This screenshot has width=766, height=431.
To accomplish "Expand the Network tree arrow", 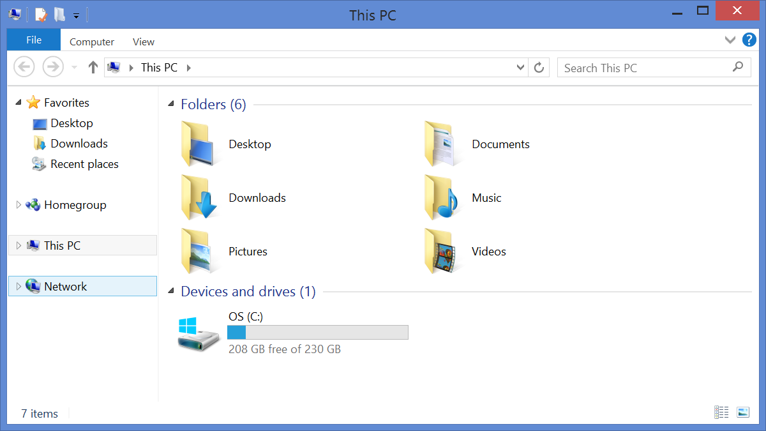I will click(18, 286).
